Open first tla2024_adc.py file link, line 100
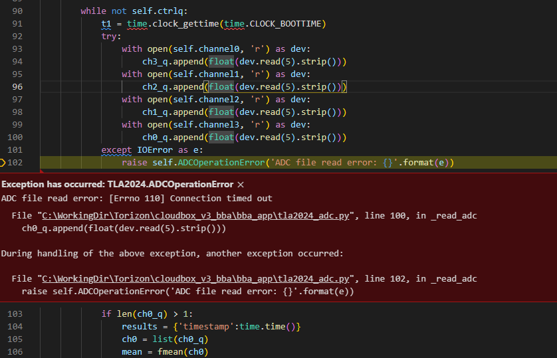 click(195, 216)
